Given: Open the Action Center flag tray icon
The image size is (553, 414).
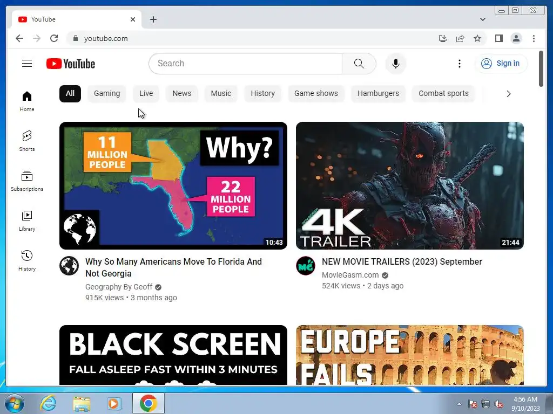Looking at the screenshot, I should pyautogui.click(x=473, y=404).
